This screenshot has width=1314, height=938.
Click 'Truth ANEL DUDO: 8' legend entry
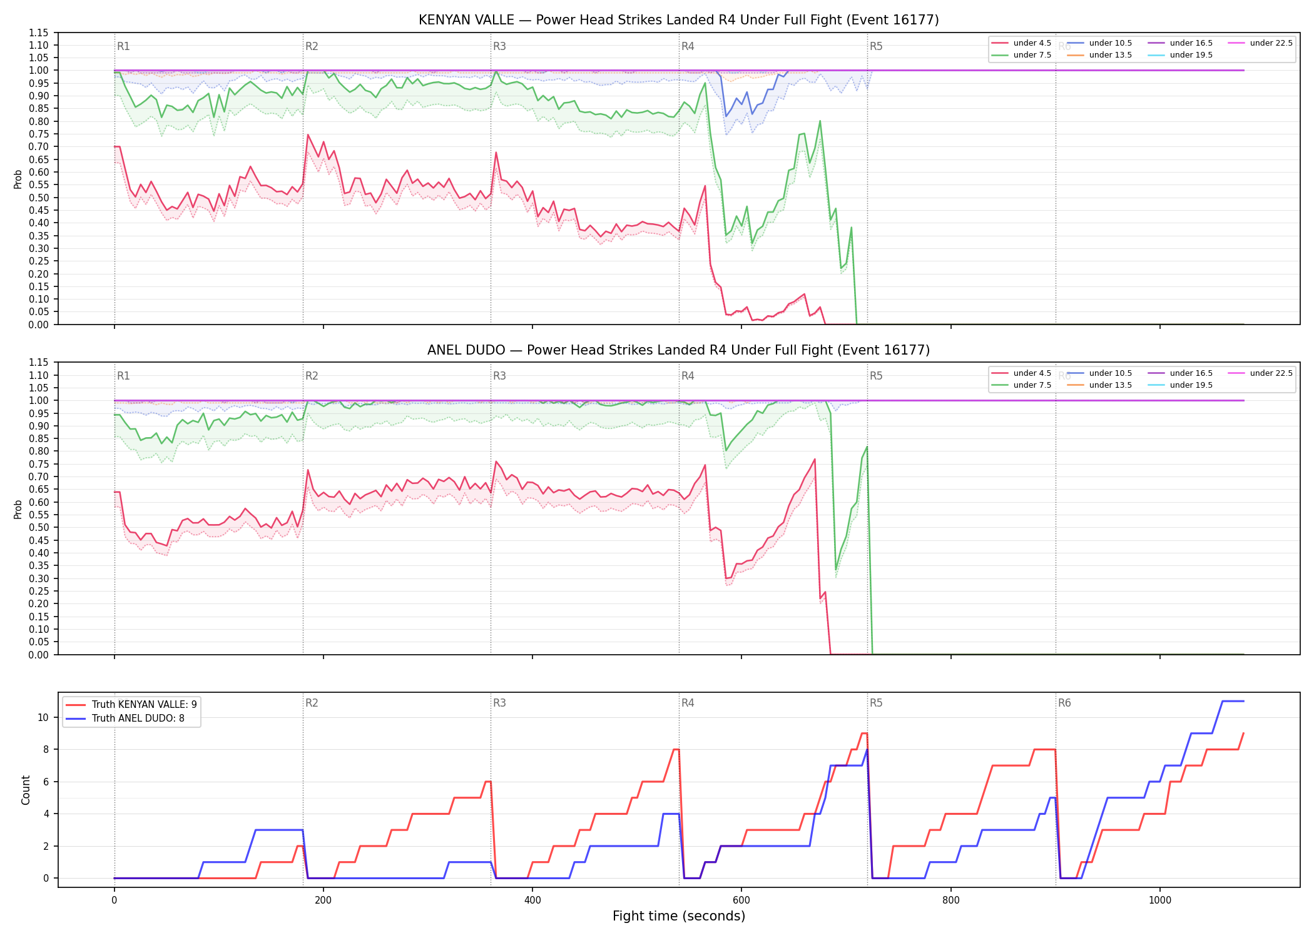tap(125, 719)
